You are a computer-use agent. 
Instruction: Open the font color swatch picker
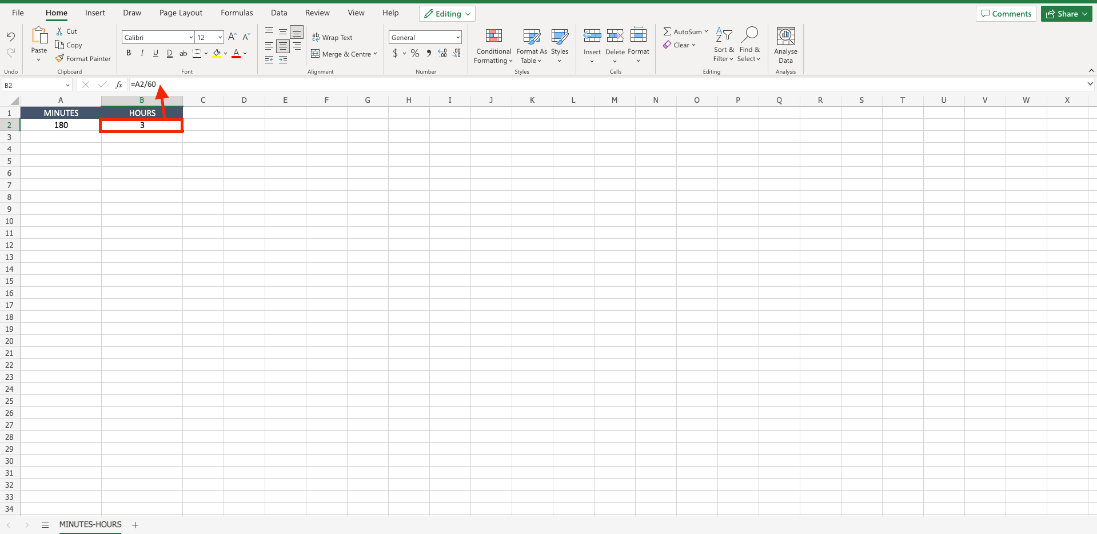[245, 54]
